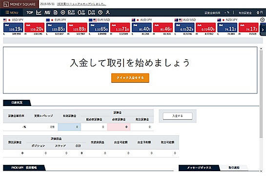Screen dimensions: 266x178
Task: Click the orange クイック入金をする button
Action: 130,78
